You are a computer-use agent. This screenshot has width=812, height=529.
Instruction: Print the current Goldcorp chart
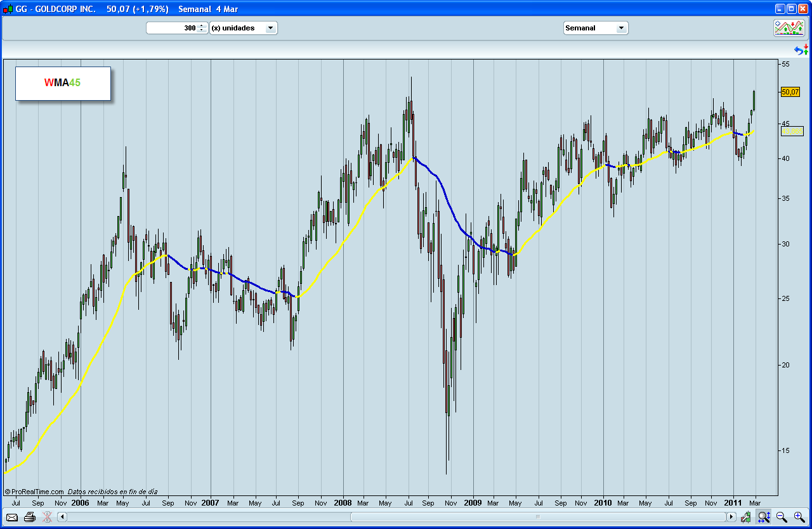[x=29, y=518]
